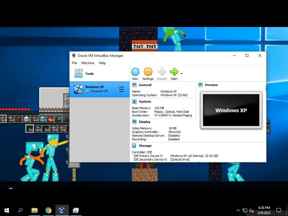Click Boot Order value Floppy, Optical, Hard Disk
The height and width of the screenshot is (216, 288).
click(x=172, y=112)
